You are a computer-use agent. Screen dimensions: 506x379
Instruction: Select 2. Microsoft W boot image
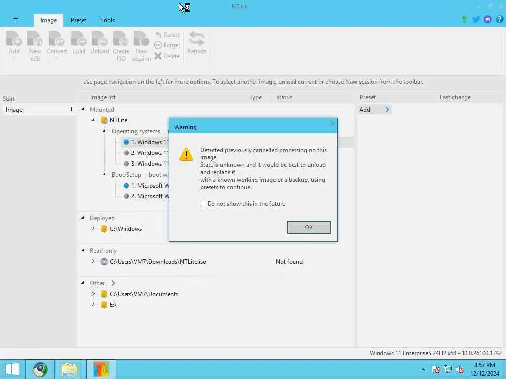[146, 196]
